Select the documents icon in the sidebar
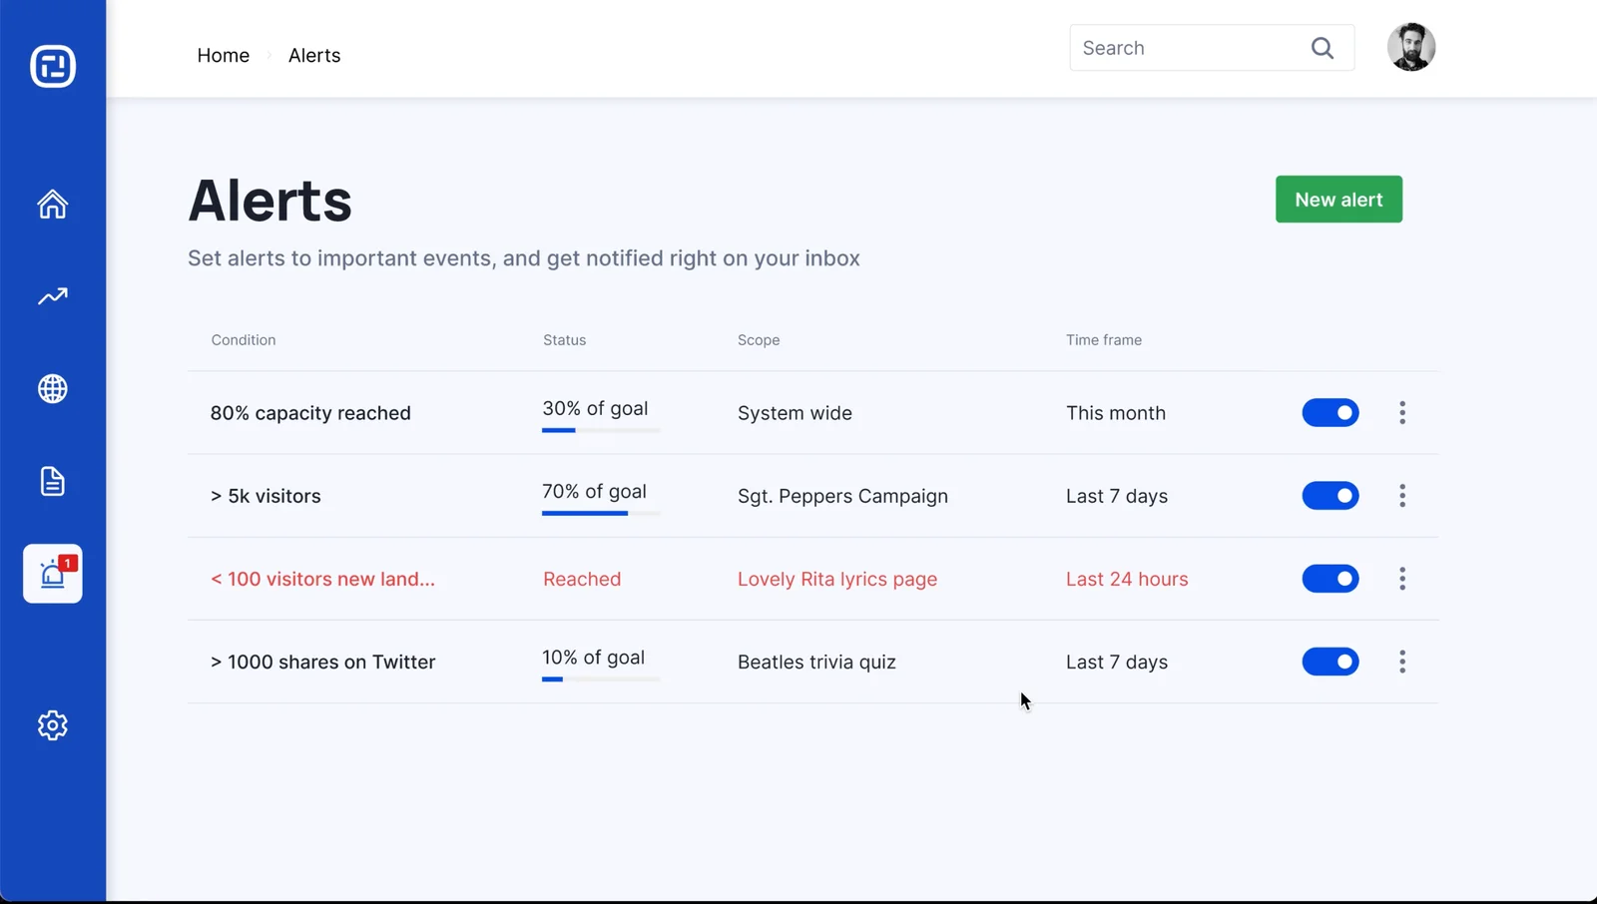Screen dimensions: 1597x904 point(52,481)
